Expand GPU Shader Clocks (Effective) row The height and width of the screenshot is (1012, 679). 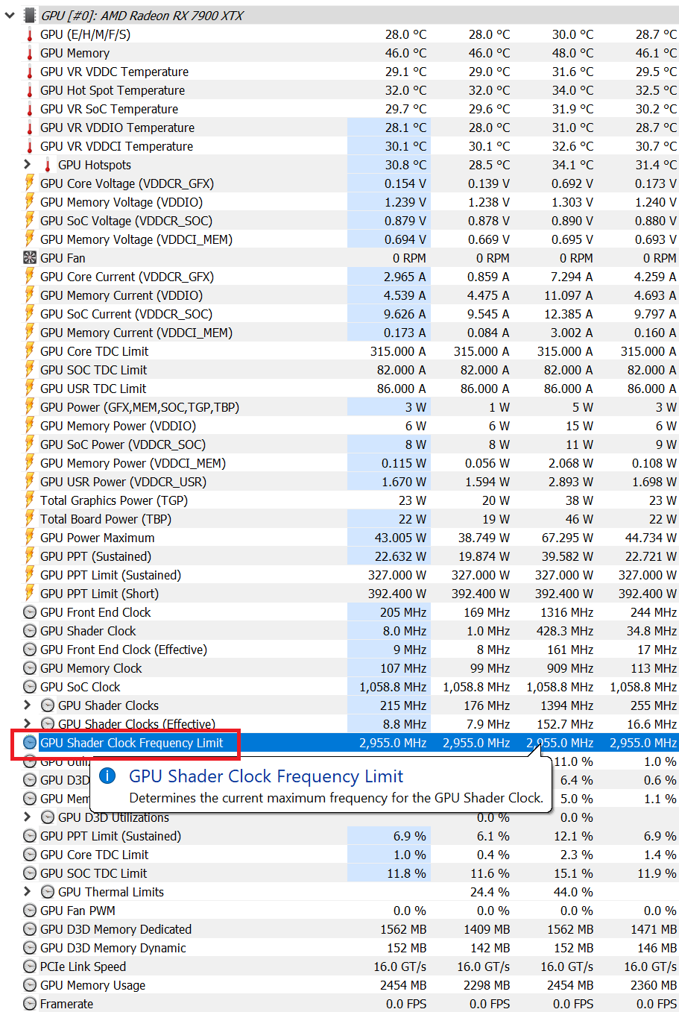[28, 723]
